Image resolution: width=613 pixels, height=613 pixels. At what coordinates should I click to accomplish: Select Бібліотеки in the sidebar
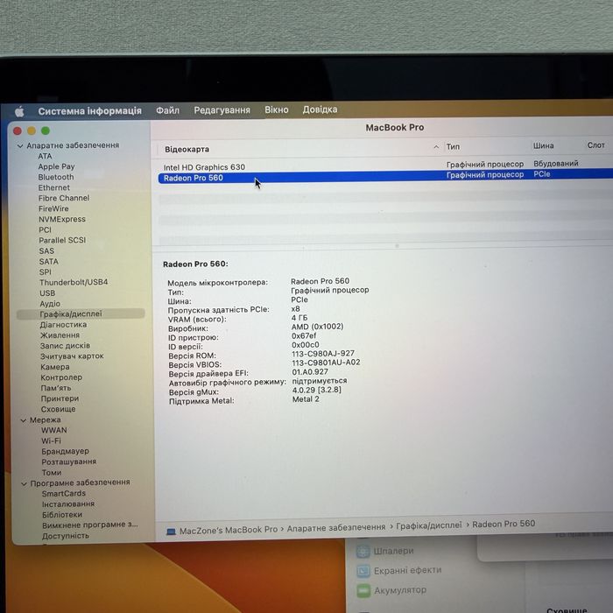(x=62, y=515)
